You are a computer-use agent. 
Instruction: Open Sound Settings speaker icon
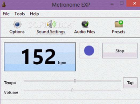click(x=51, y=24)
